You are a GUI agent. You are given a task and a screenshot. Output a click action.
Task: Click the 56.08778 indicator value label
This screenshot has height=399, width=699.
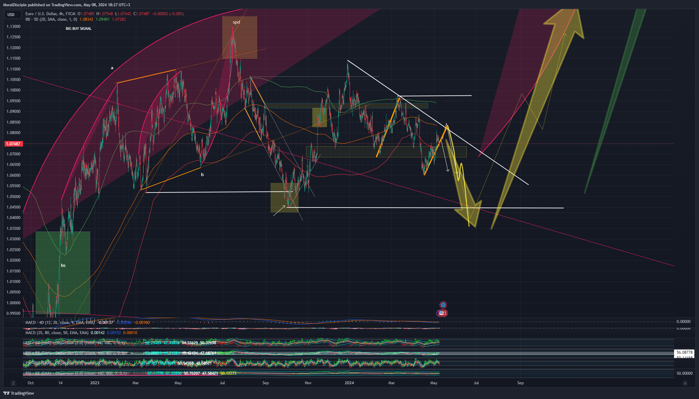685,352
